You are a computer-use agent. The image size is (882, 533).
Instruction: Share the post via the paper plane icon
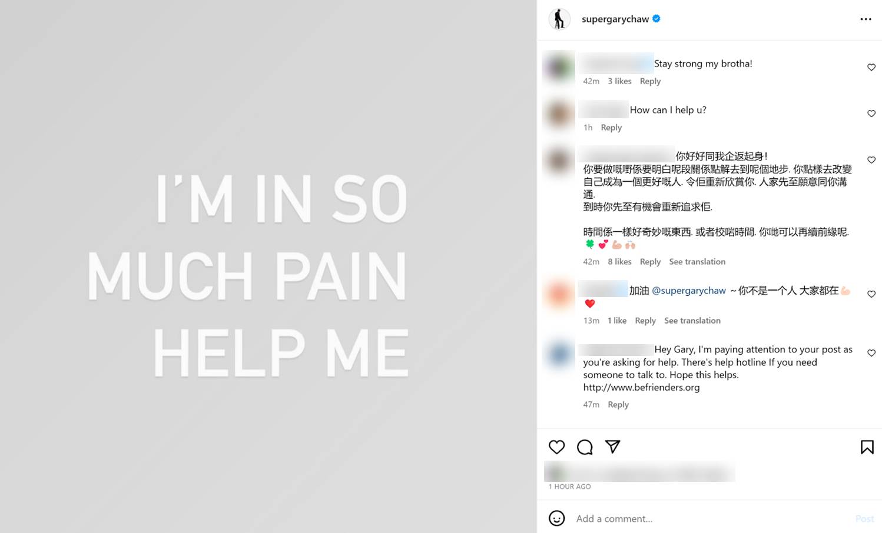click(613, 447)
